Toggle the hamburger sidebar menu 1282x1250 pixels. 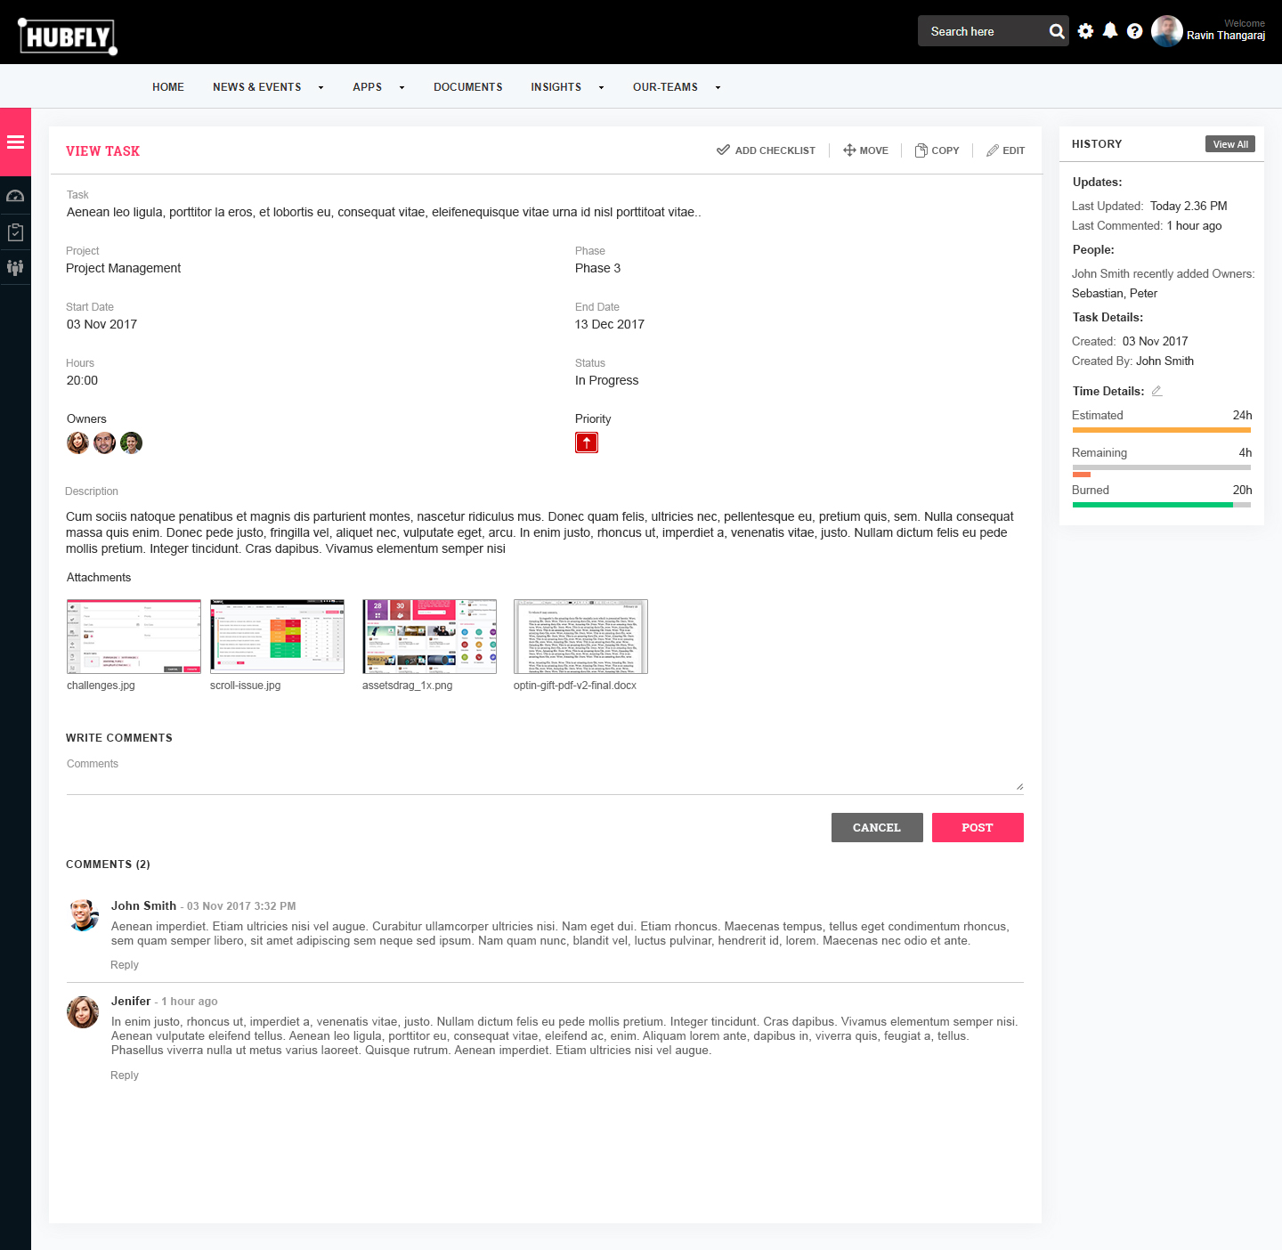point(15,142)
